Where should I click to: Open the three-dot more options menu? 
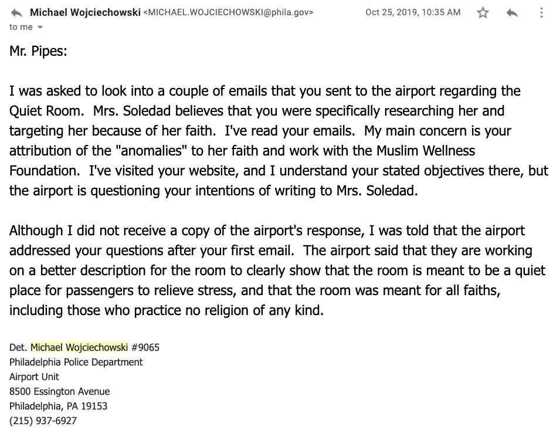pos(541,13)
